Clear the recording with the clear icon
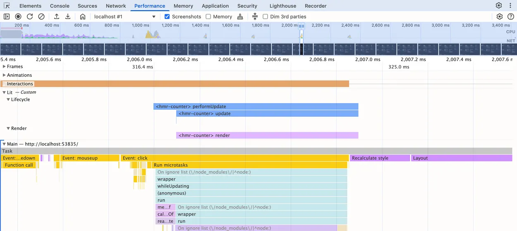The height and width of the screenshot is (231, 517). coord(41,16)
